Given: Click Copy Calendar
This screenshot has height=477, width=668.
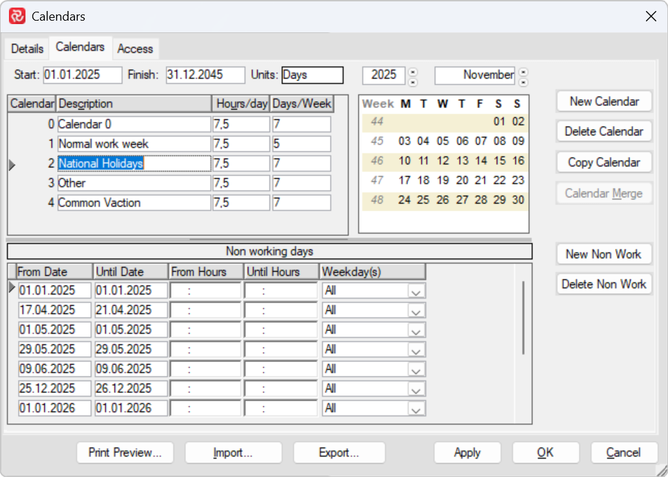Looking at the screenshot, I should tap(603, 162).
